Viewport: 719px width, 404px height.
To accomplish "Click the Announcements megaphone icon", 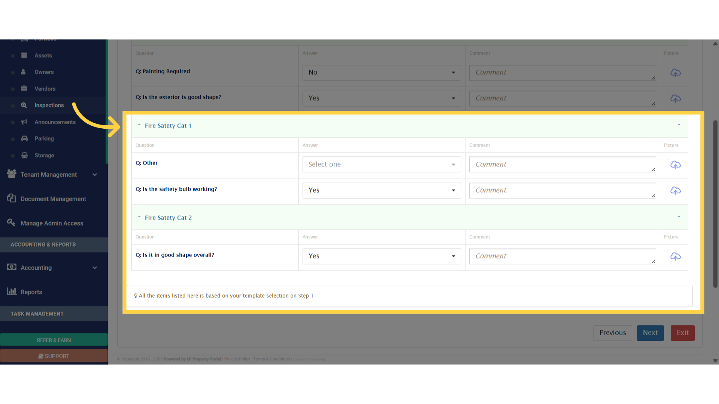I will (x=24, y=122).
